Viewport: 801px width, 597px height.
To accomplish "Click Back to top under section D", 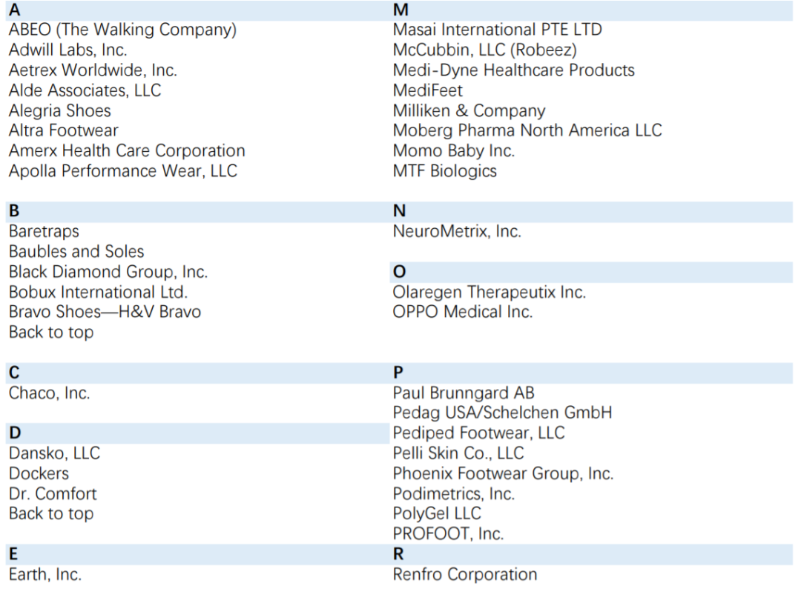I will click(x=51, y=513).
